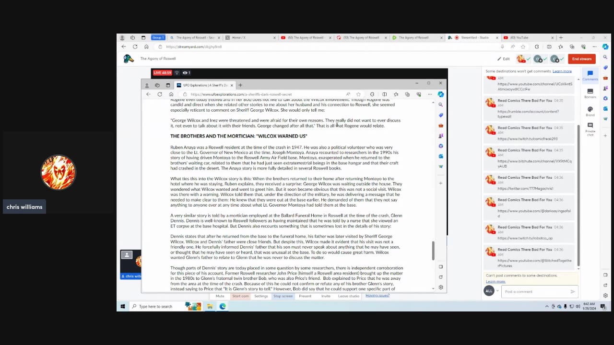This screenshot has width=614, height=345.
Task: Click refresh icon in outer Edge window
Action: pos(135,46)
